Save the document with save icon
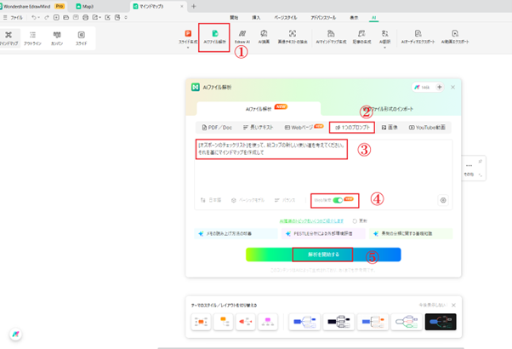Image resolution: width=512 pixels, height=349 pixels. coord(76,17)
